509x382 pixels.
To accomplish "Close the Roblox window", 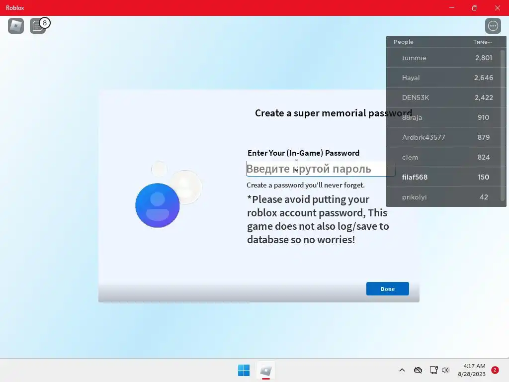I will [x=497, y=8].
